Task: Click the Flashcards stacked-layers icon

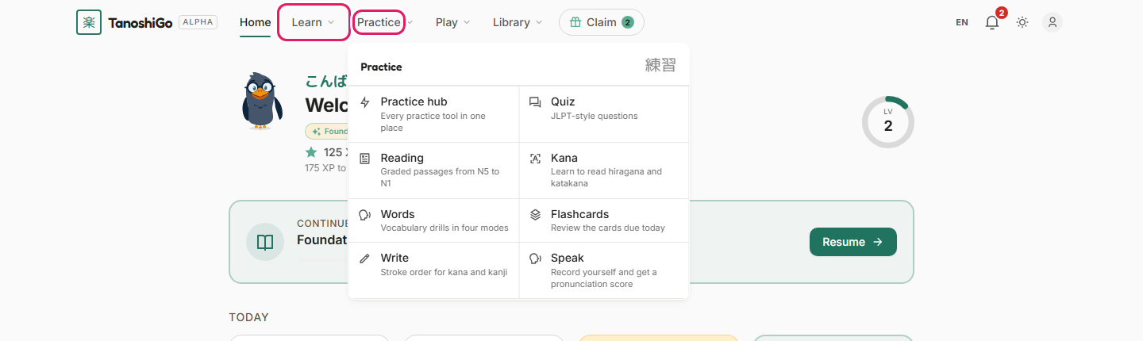Action: [535, 215]
